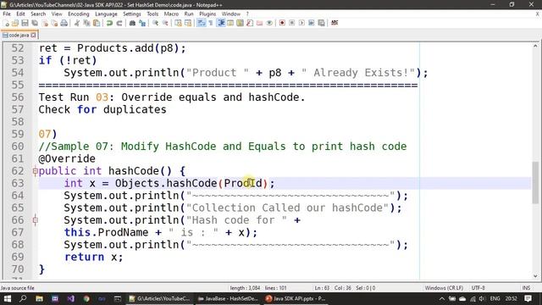Open File Explorer from the taskbar
542x305 pixels.
[39, 299]
